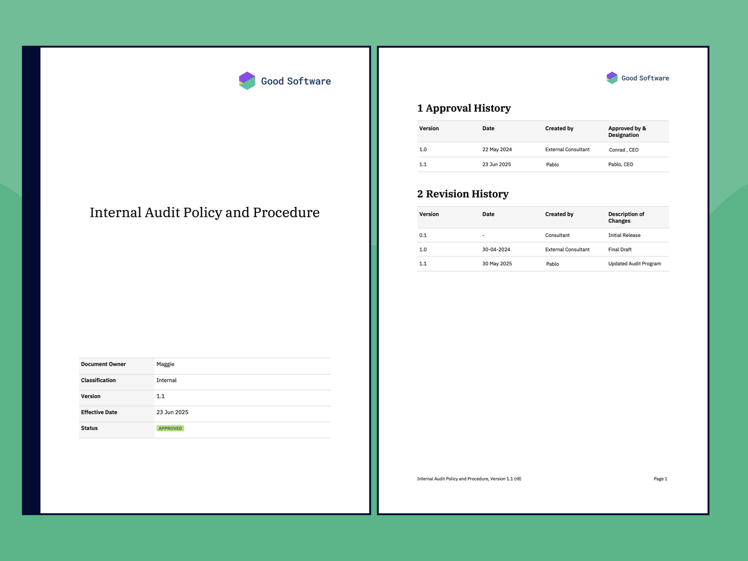Click the 'Effective Date' label
Screen dimensions: 748x561
99,412
